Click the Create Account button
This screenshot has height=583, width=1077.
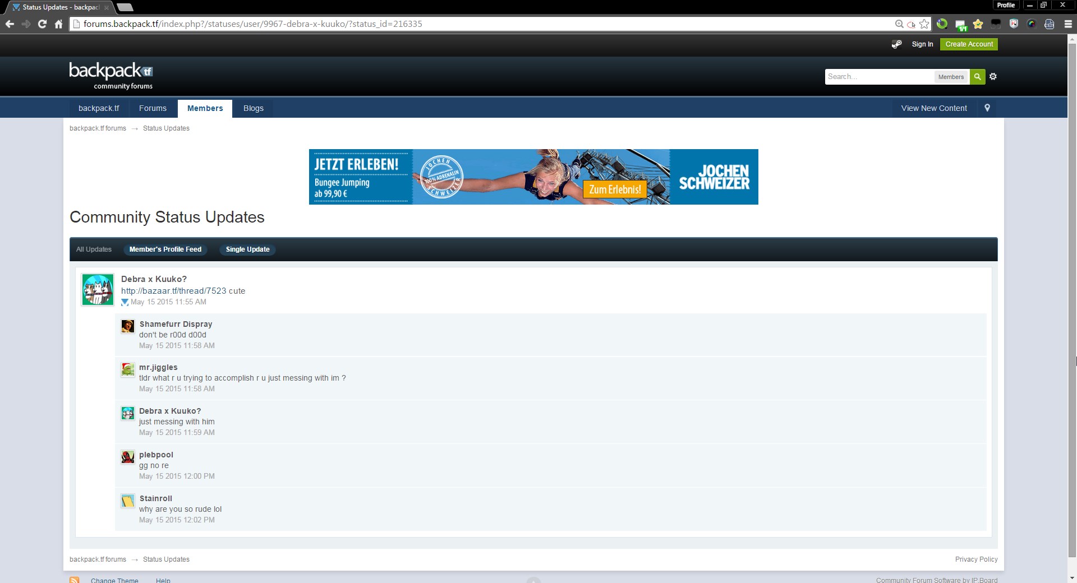(969, 44)
